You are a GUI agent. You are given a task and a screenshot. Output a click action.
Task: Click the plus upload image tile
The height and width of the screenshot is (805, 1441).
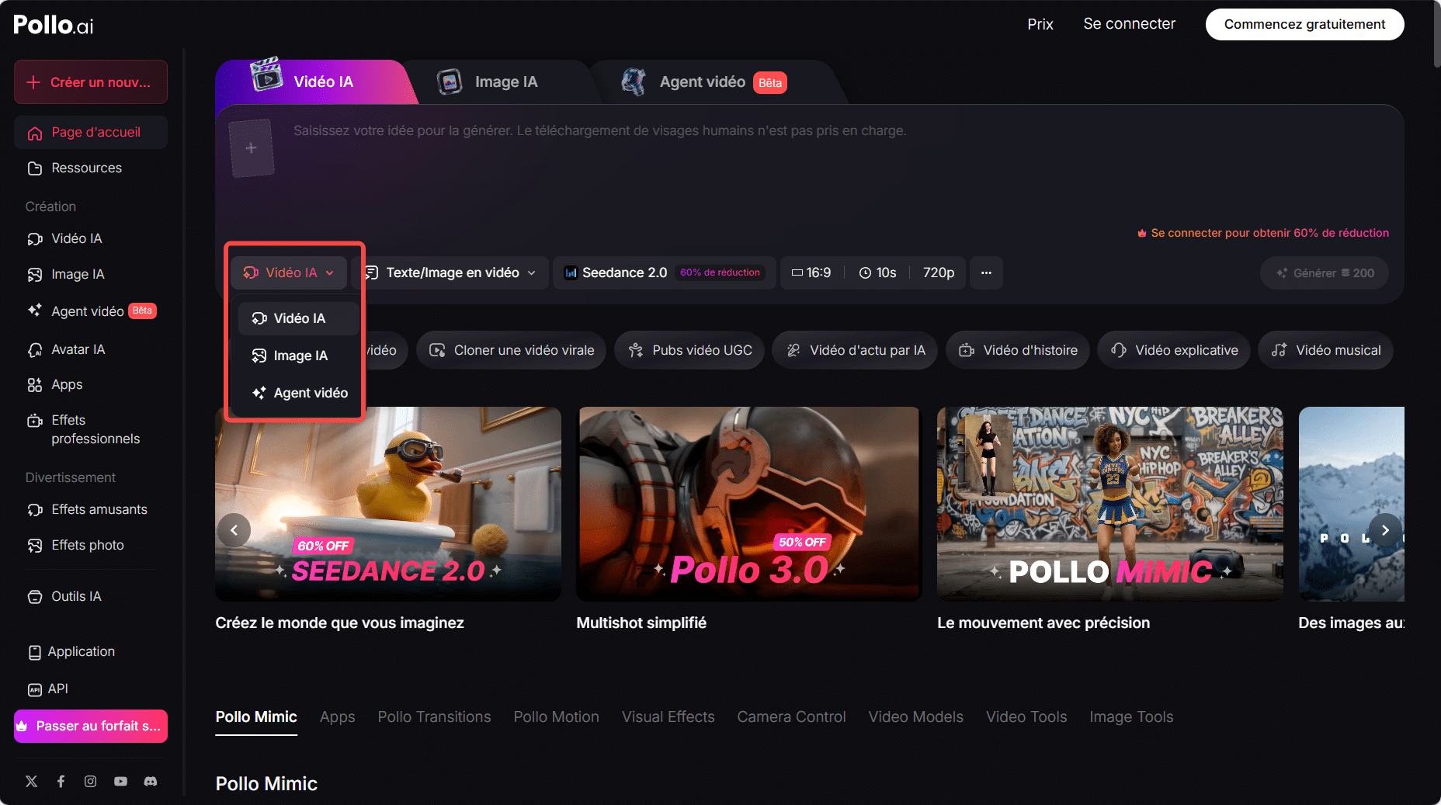[x=252, y=147]
